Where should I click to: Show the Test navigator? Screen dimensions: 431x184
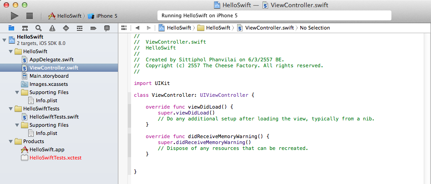click(66, 28)
